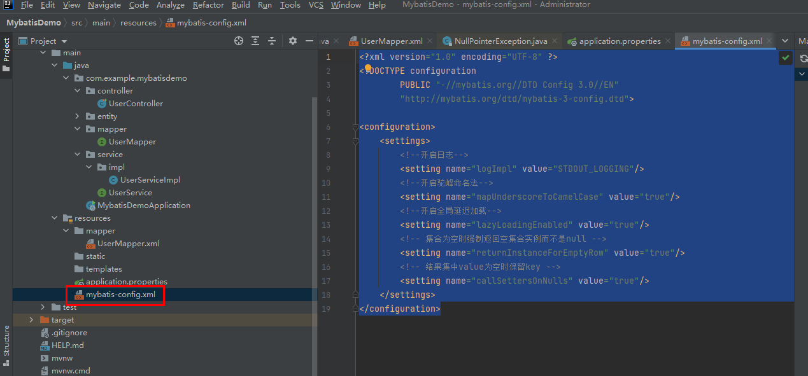Collapse the settings block fold arrow
This screenshot has width=808, height=376.
tap(355, 141)
